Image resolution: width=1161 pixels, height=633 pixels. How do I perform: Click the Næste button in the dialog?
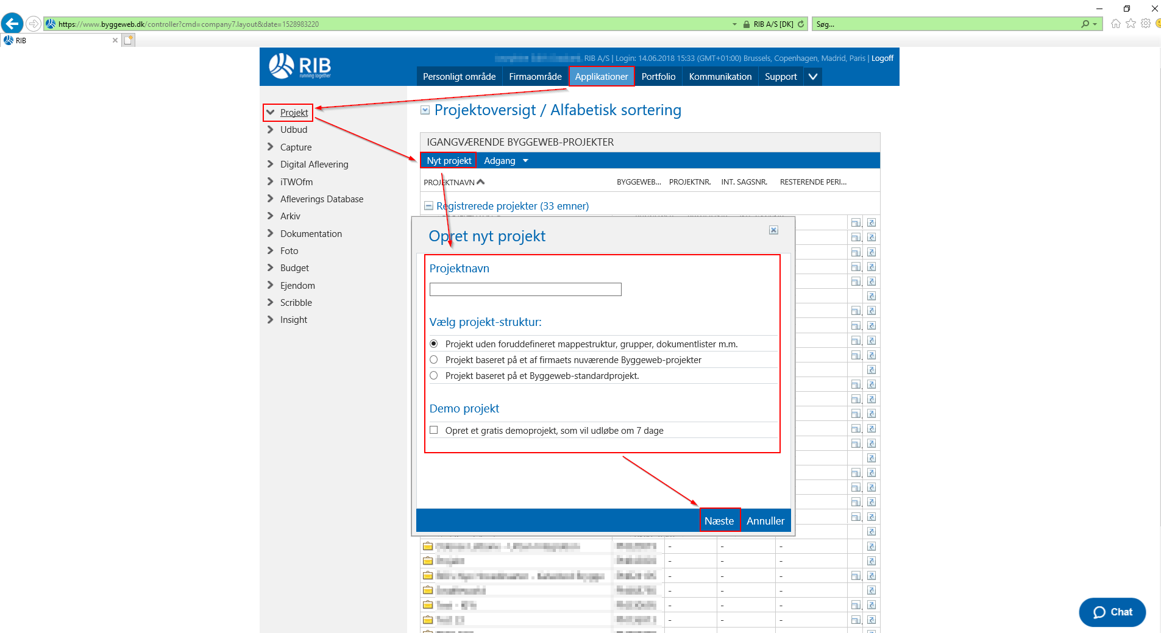719,521
